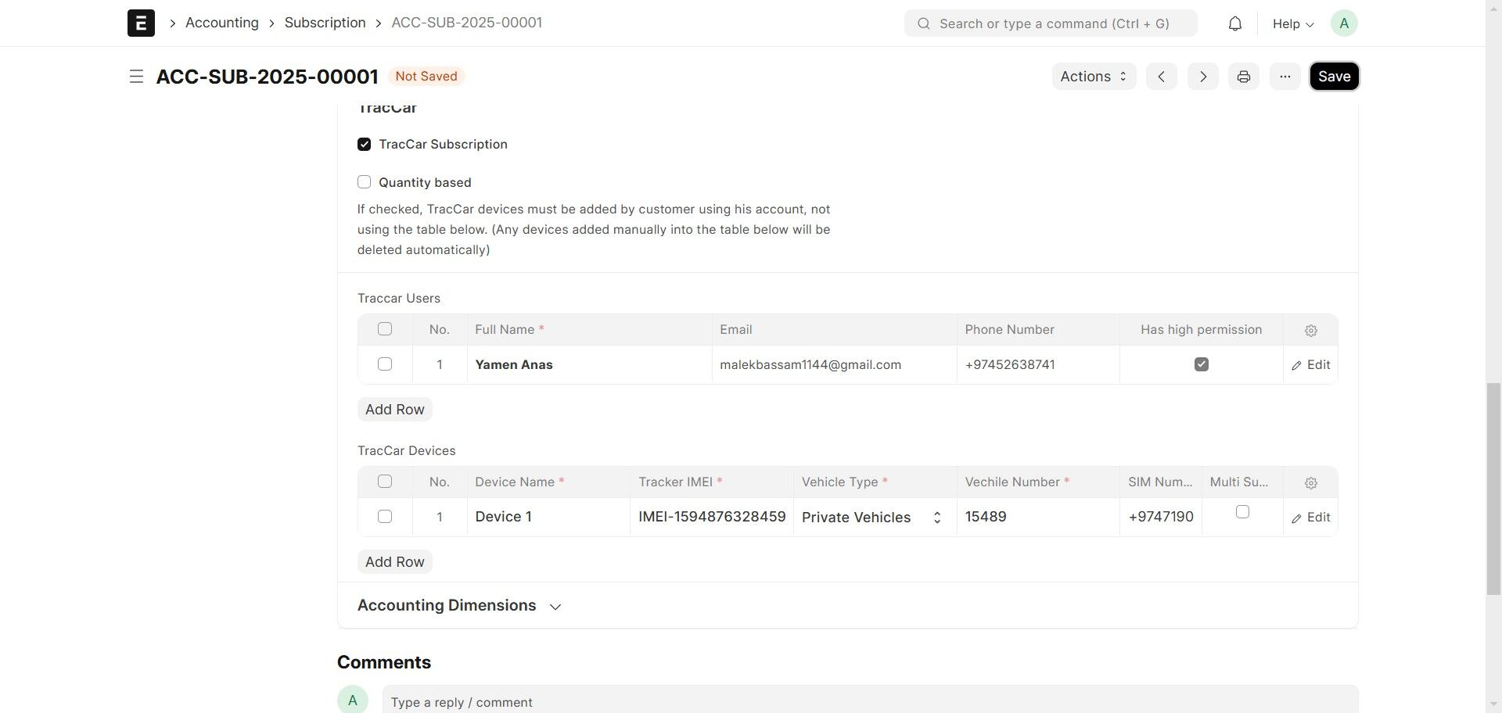Edit the Device 1 row
Screen dimensions: 1502x713
coord(1311,518)
